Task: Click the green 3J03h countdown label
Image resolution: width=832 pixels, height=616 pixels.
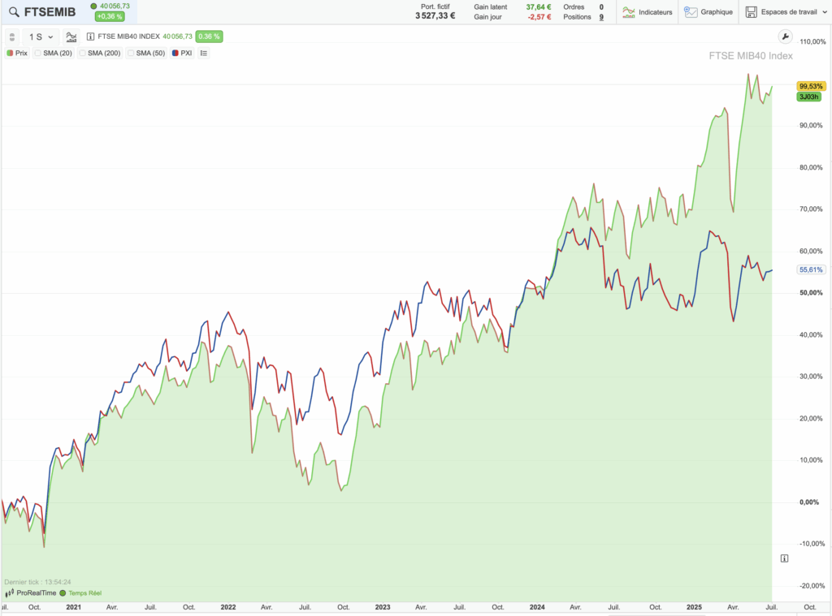Action: (809, 97)
